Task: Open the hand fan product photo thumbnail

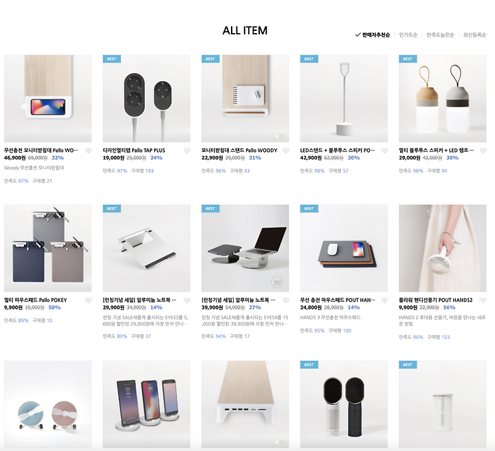Action: [442, 248]
